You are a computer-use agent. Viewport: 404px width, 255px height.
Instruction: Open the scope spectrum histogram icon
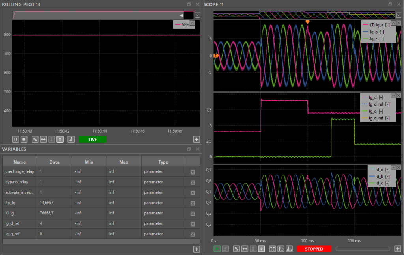pos(288,249)
